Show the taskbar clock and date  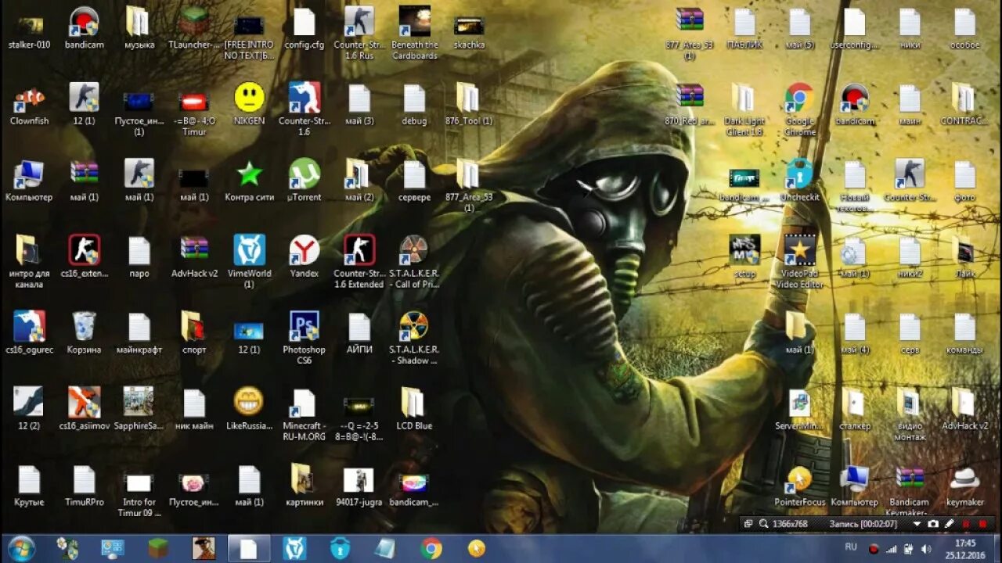tap(965, 548)
